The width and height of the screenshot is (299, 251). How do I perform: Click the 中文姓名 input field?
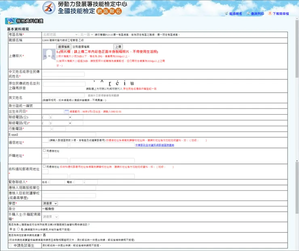tap(63, 74)
